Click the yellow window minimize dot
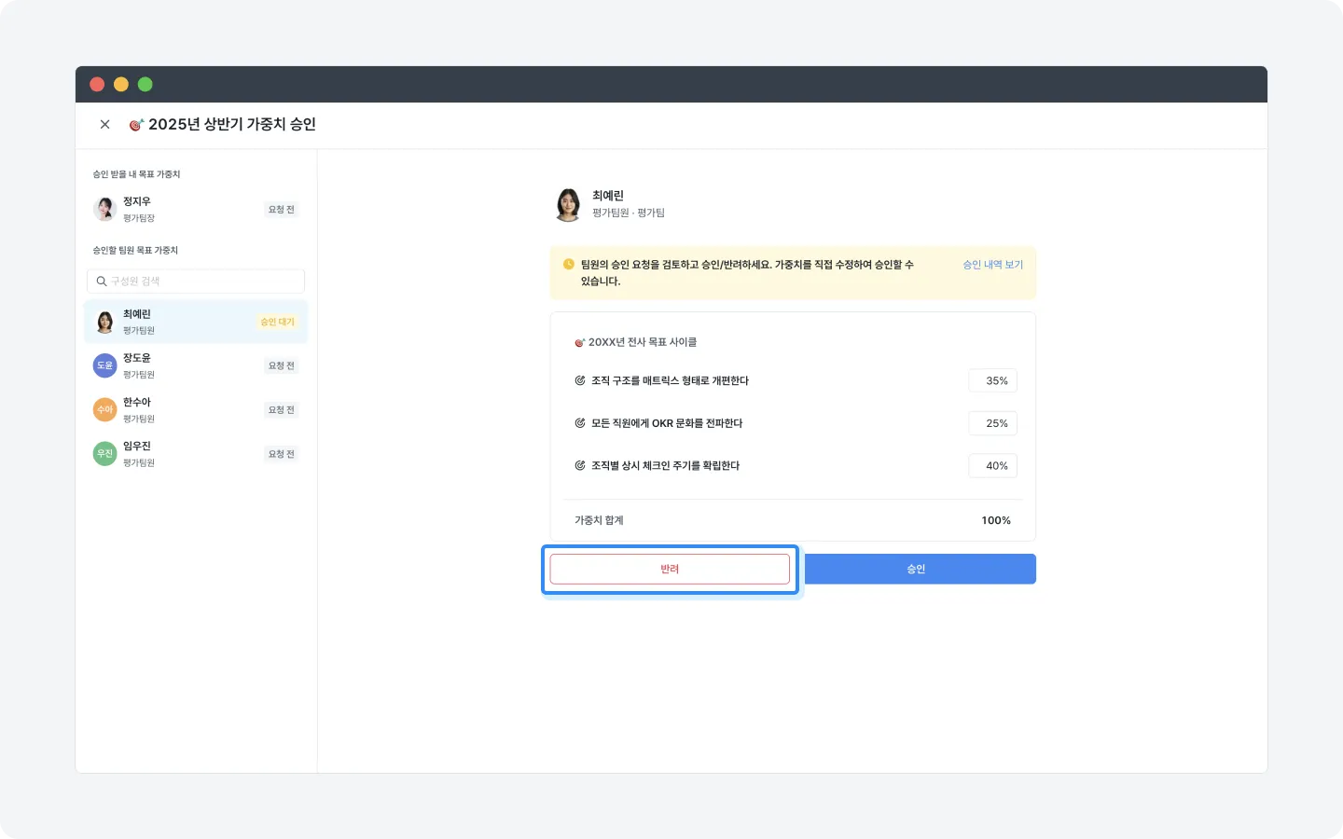The height and width of the screenshot is (839, 1343). 121,84
